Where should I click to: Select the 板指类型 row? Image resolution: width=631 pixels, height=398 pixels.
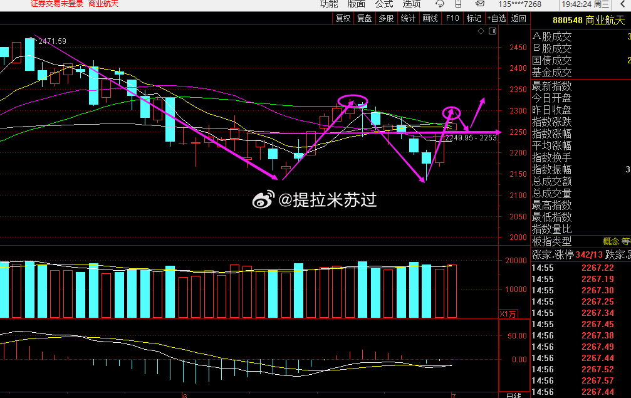click(x=581, y=241)
